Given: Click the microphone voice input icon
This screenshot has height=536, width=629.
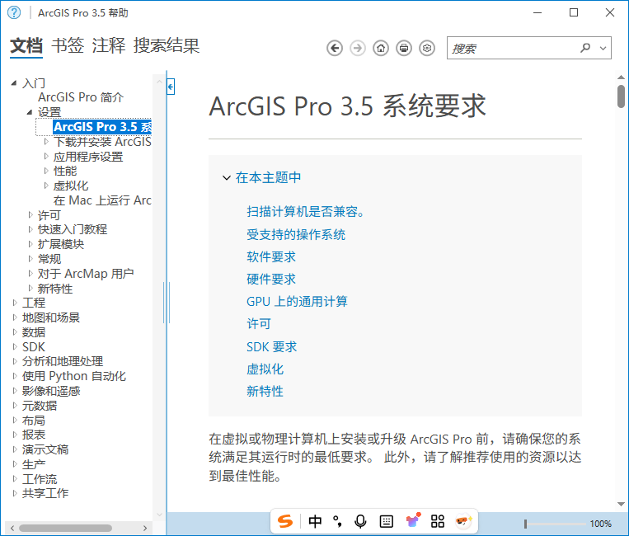Looking at the screenshot, I should click(x=360, y=521).
